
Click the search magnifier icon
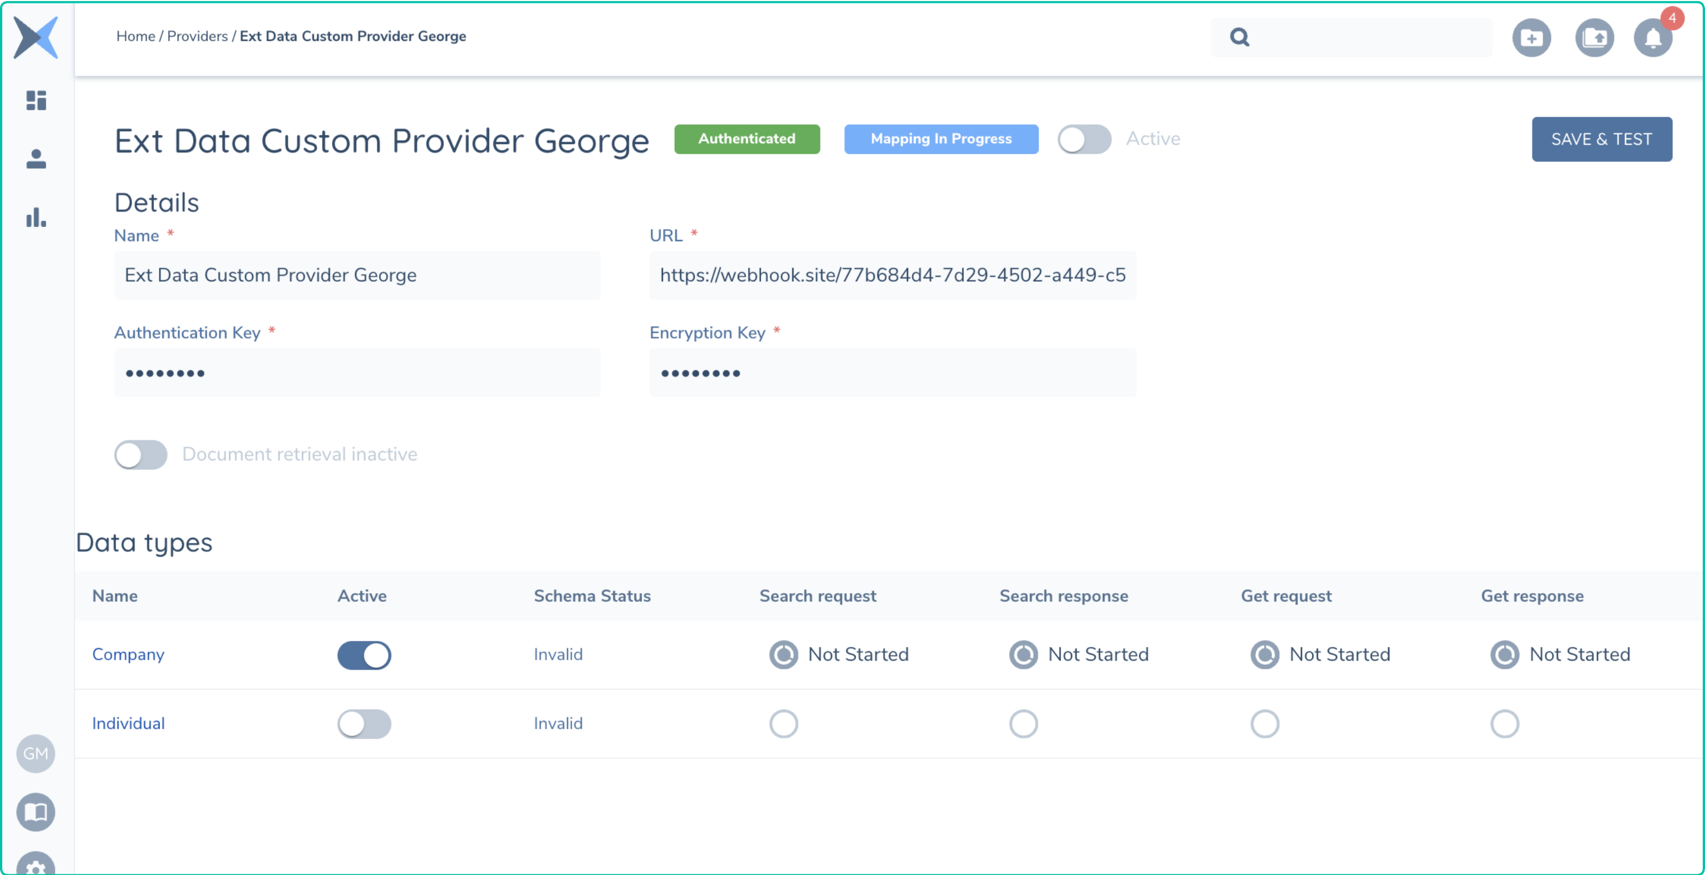1239,37
